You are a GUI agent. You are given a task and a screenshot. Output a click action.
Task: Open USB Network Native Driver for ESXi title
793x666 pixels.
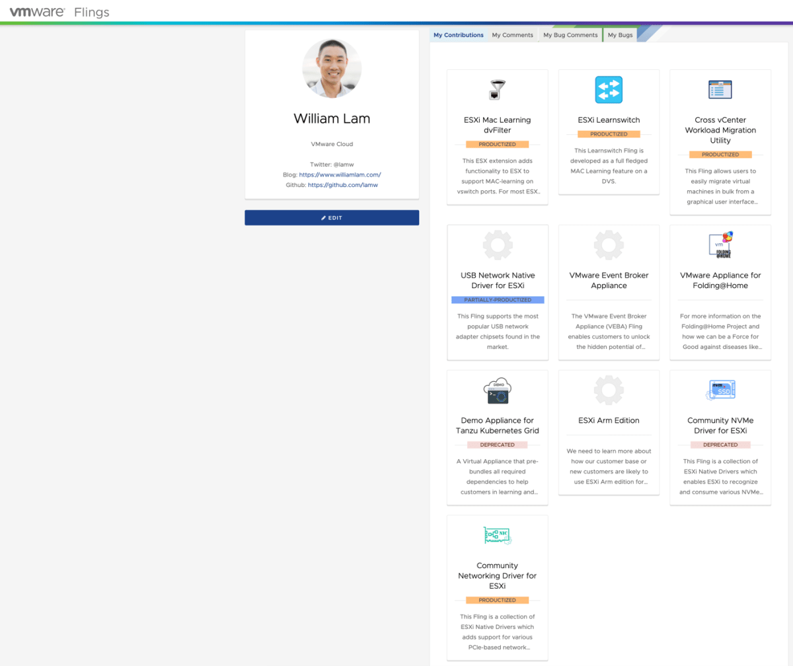point(498,280)
